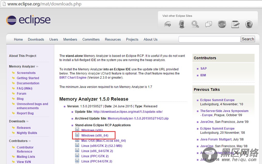
Task: Download MemoryAnalyzer-1.5.0.201505271423.zip archive
Action: pyautogui.click(x=138, y=118)
